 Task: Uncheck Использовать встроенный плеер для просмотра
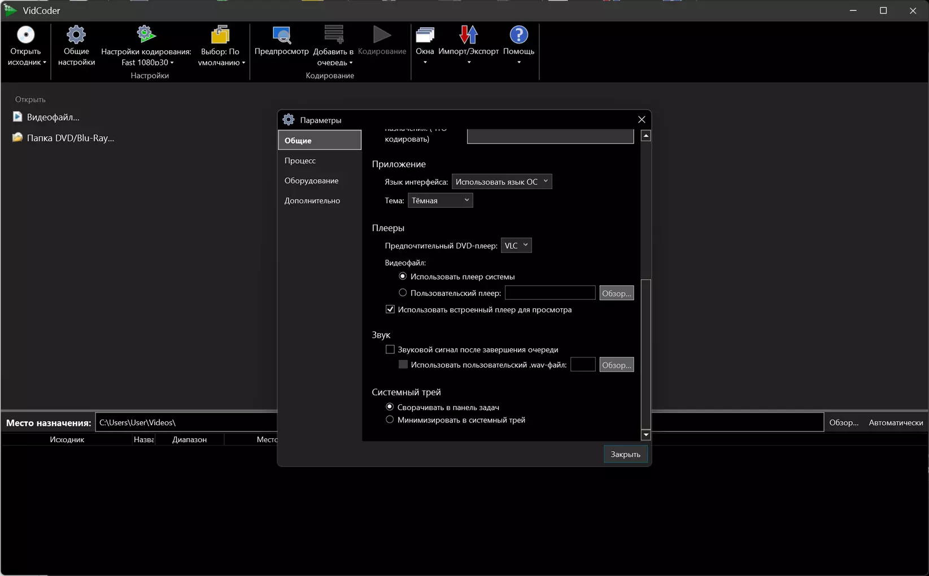pos(390,309)
